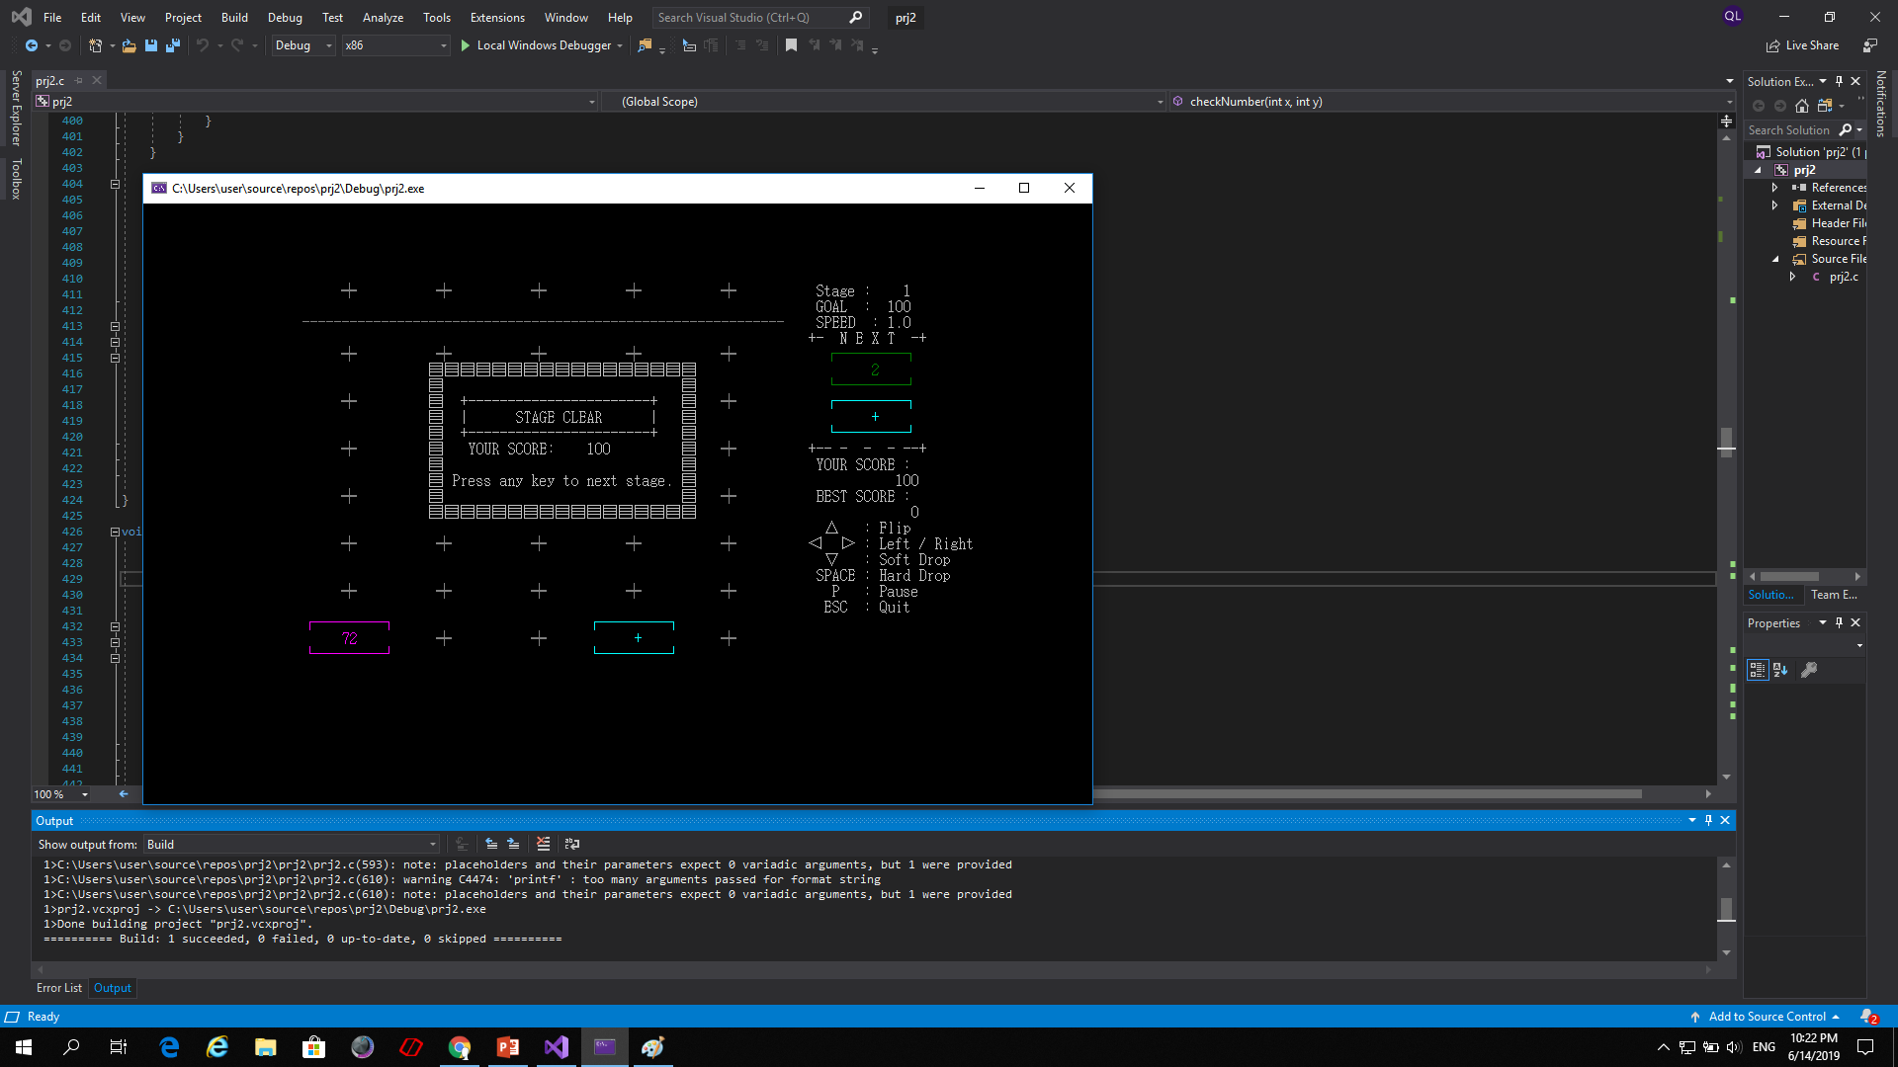Click the Live Share button
1898x1067 pixels.
click(x=1803, y=45)
